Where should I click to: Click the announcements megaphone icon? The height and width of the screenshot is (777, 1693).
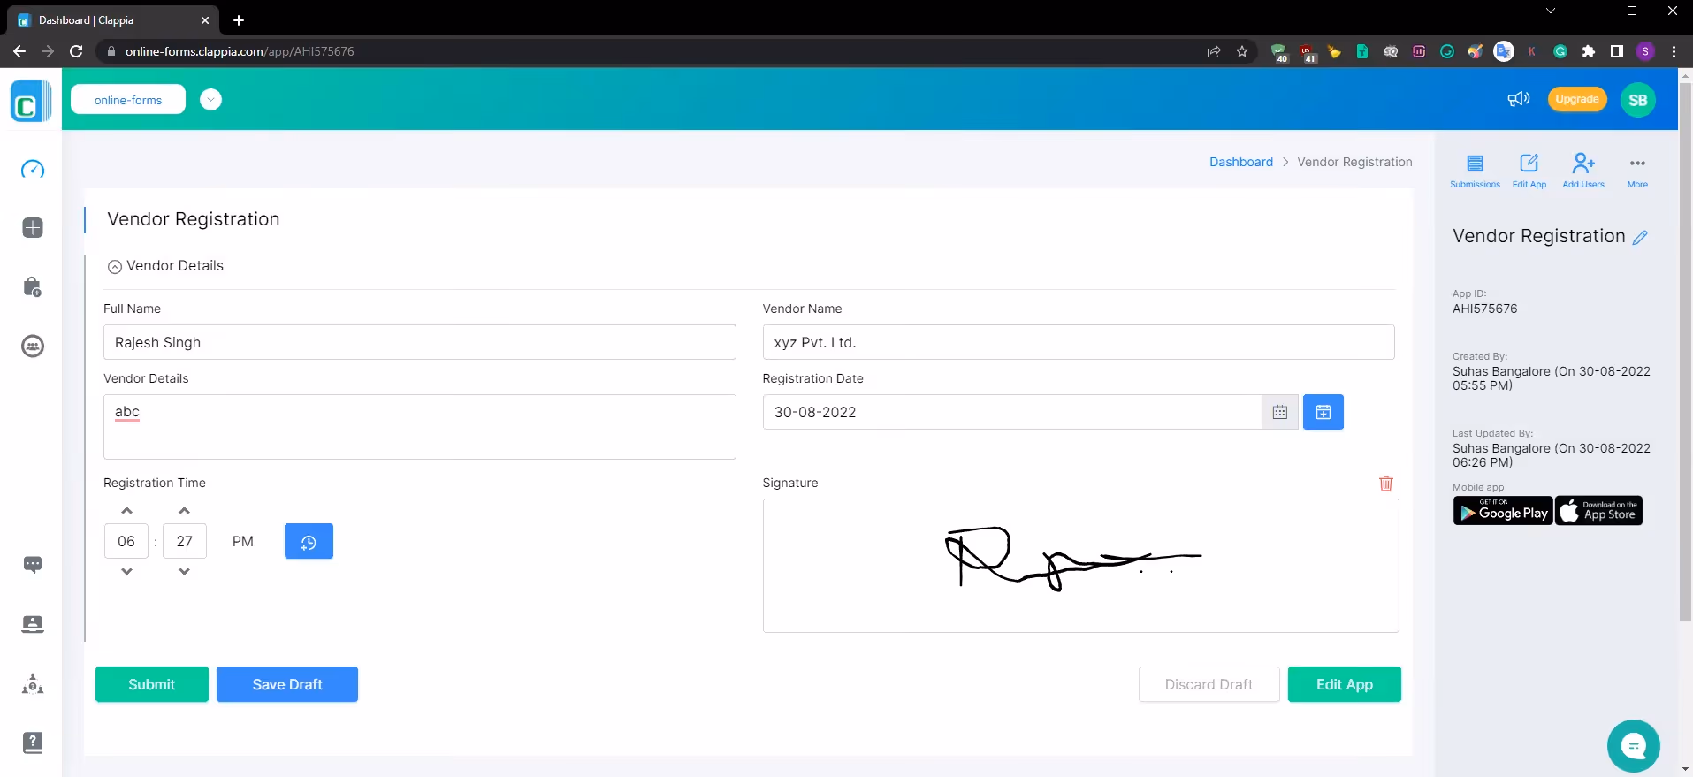[1519, 99]
